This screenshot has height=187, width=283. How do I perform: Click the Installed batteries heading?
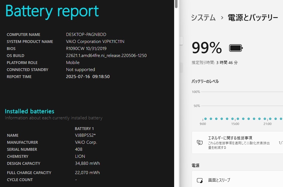30,111
